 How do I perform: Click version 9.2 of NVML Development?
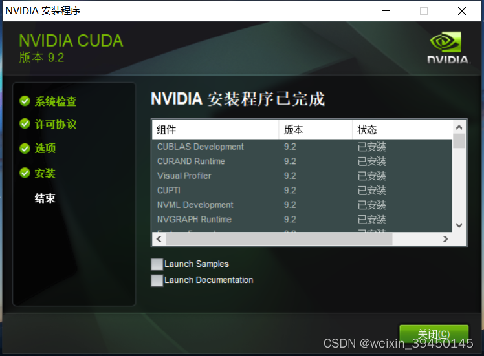click(x=290, y=205)
